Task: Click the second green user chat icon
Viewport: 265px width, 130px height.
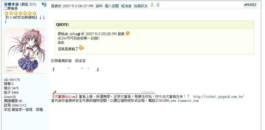Action: pyautogui.click(x=158, y=5)
